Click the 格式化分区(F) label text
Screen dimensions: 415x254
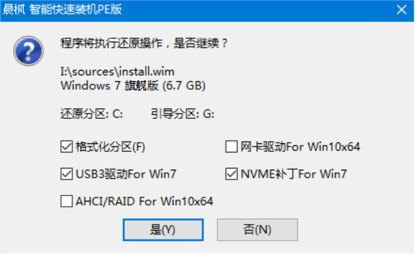[x=111, y=147]
